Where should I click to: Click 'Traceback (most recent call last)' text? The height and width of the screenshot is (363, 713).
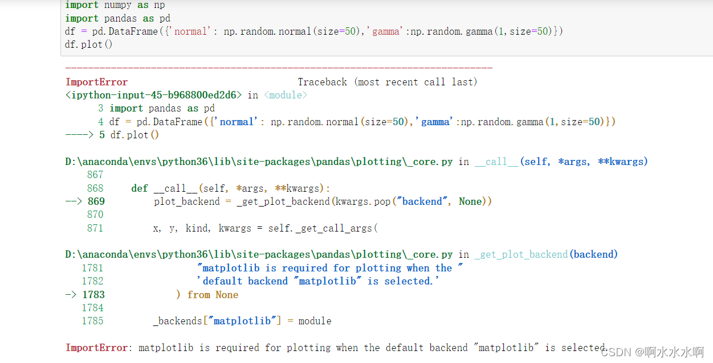[x=388, y=82]
